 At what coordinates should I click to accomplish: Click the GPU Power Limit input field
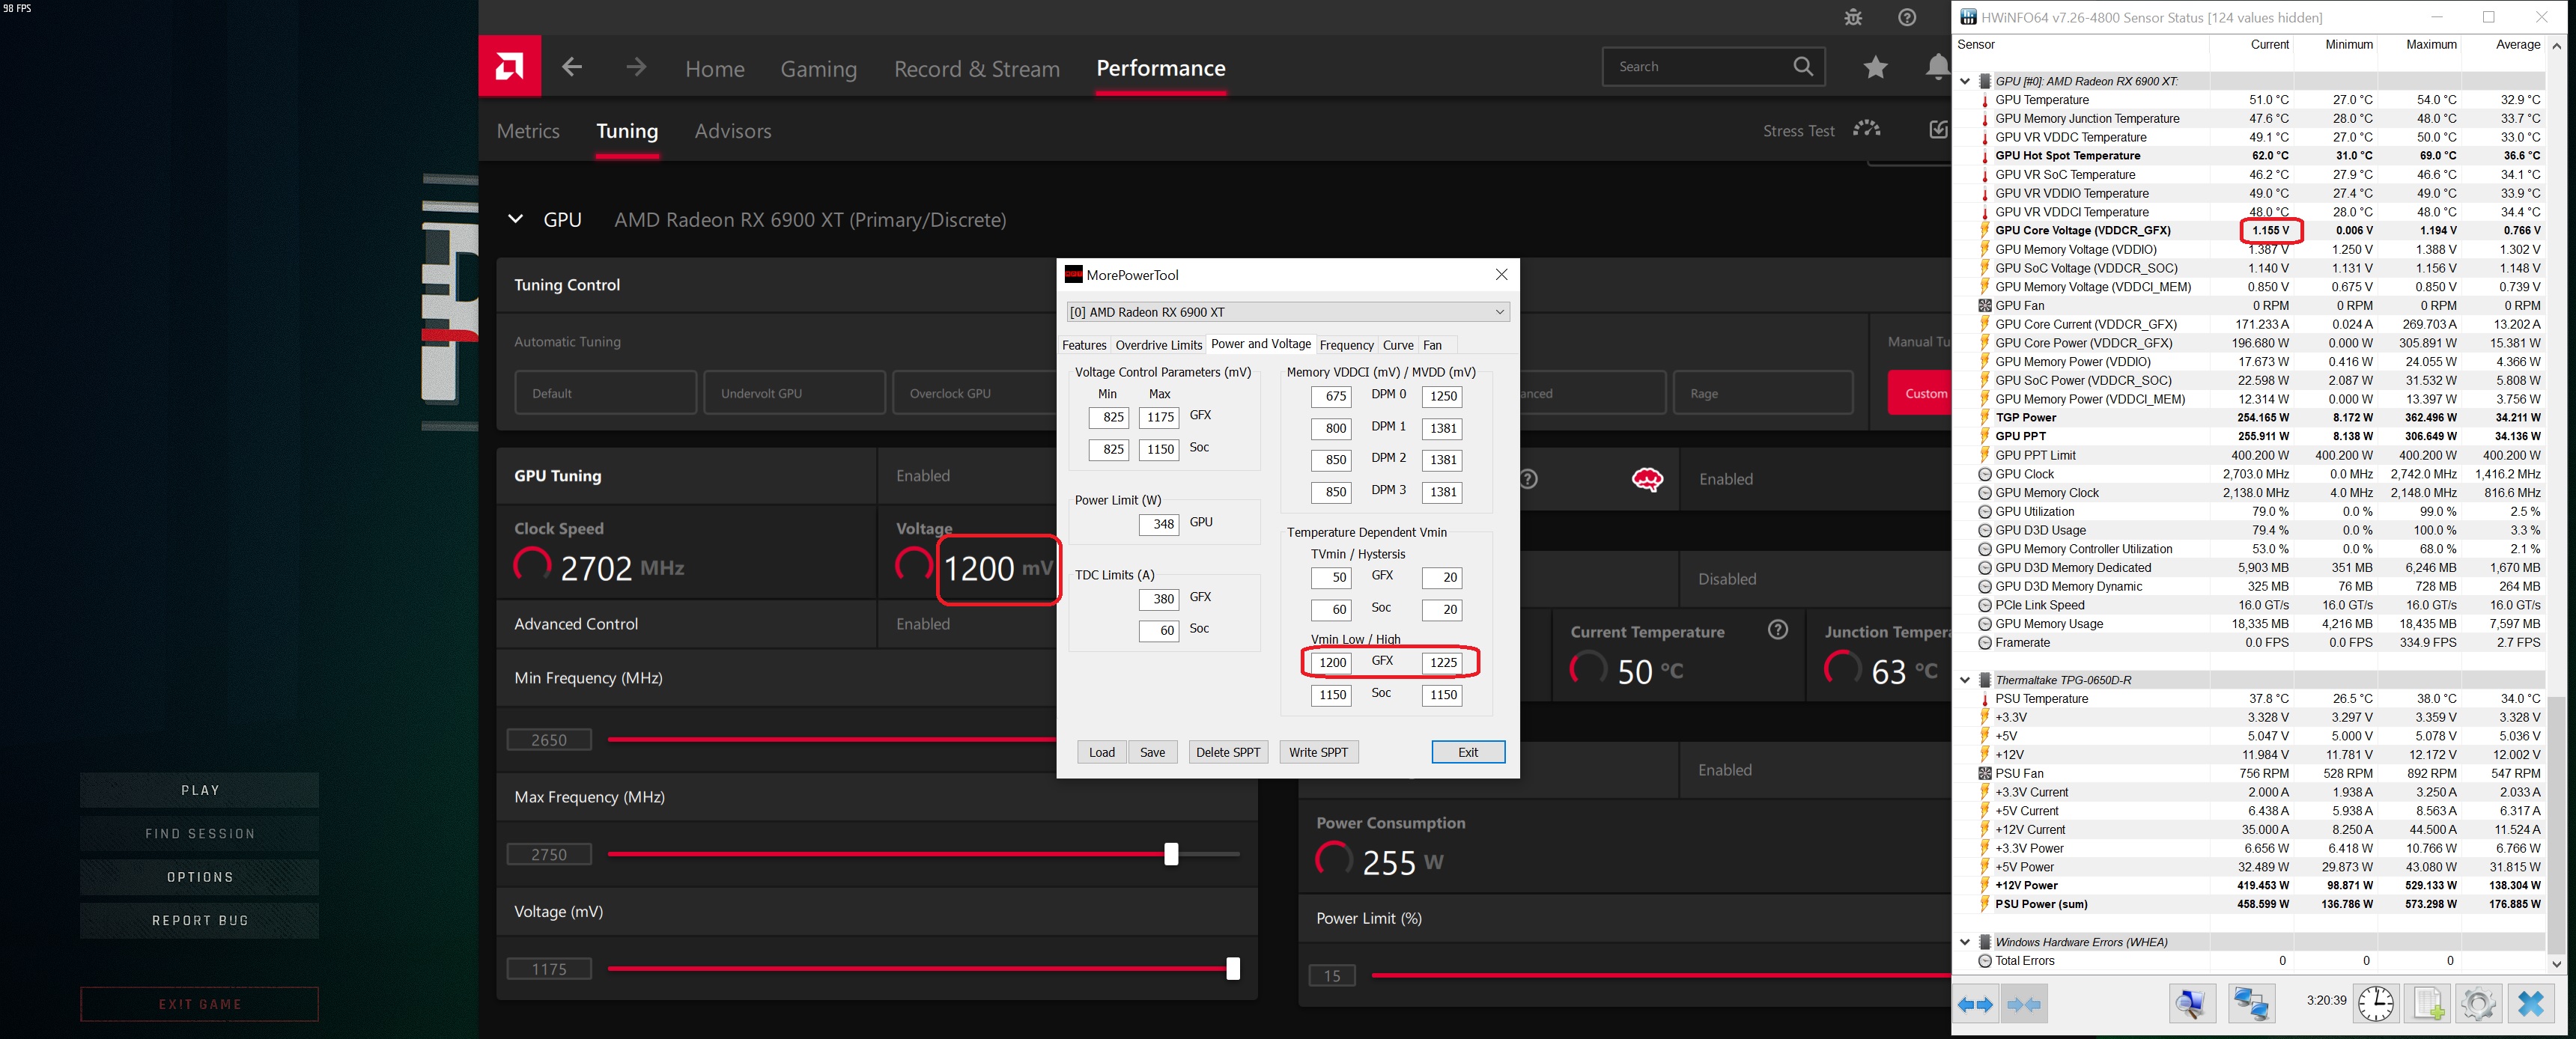tap(1159, 524)
